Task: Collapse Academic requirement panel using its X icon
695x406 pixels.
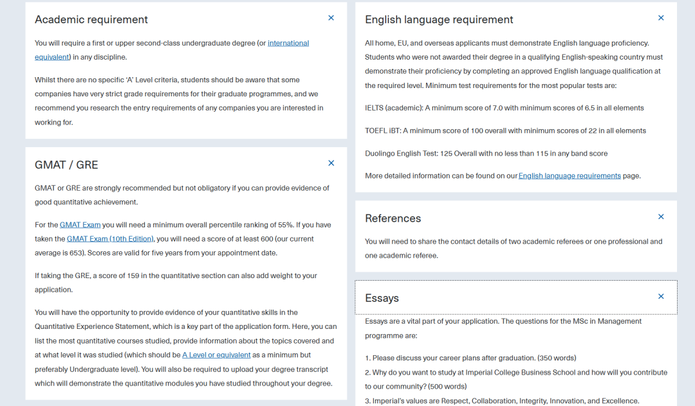Action: click(331, 18)
